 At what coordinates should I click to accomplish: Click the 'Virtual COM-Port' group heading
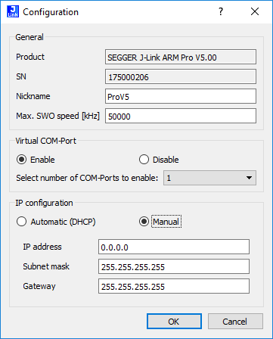pos(45,141)
